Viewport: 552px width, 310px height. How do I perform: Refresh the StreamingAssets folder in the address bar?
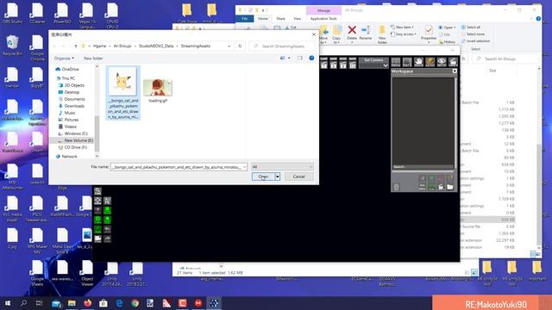coord(240,46)
